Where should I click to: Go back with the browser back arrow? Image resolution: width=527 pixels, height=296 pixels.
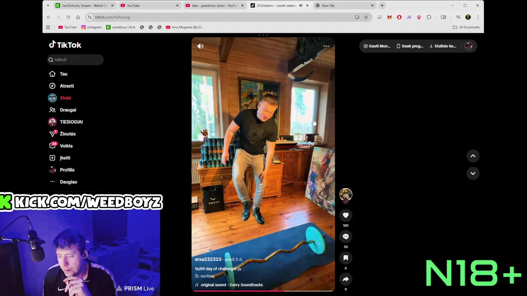(49, 17)
